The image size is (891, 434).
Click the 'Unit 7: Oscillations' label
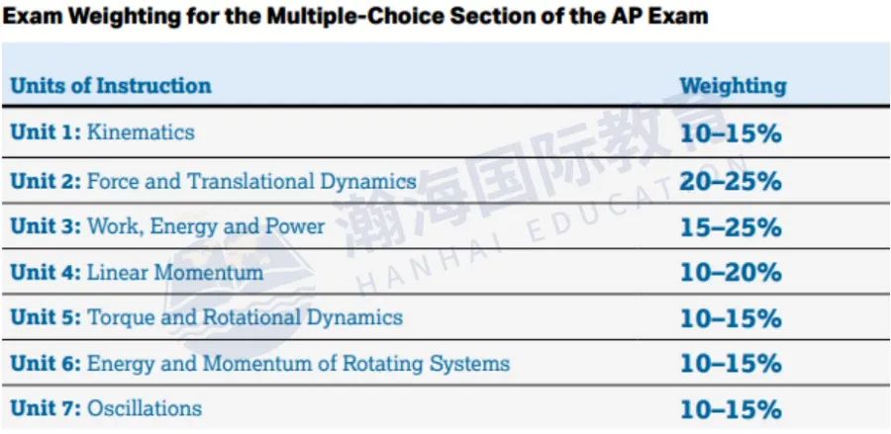[x=106, y=408]
